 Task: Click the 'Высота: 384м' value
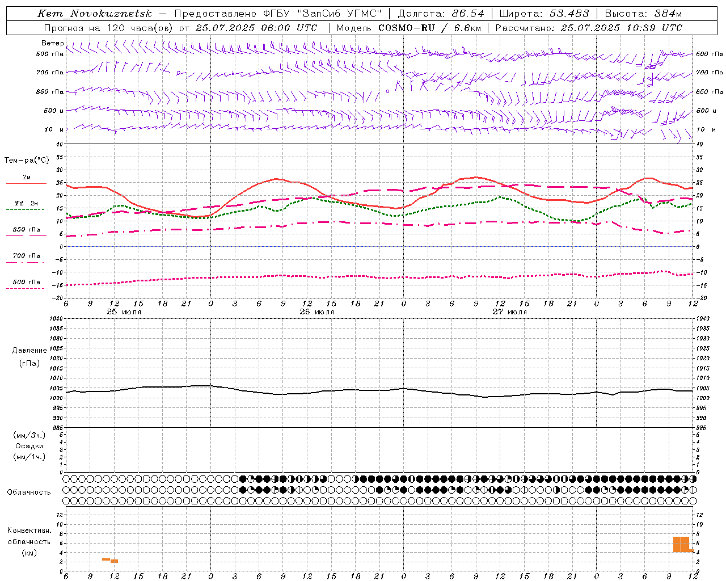tap(643, 14)
